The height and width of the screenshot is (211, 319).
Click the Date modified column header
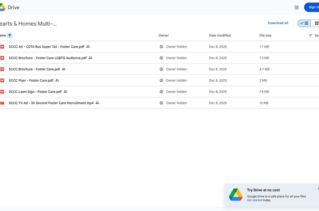[x=220, y=35]
